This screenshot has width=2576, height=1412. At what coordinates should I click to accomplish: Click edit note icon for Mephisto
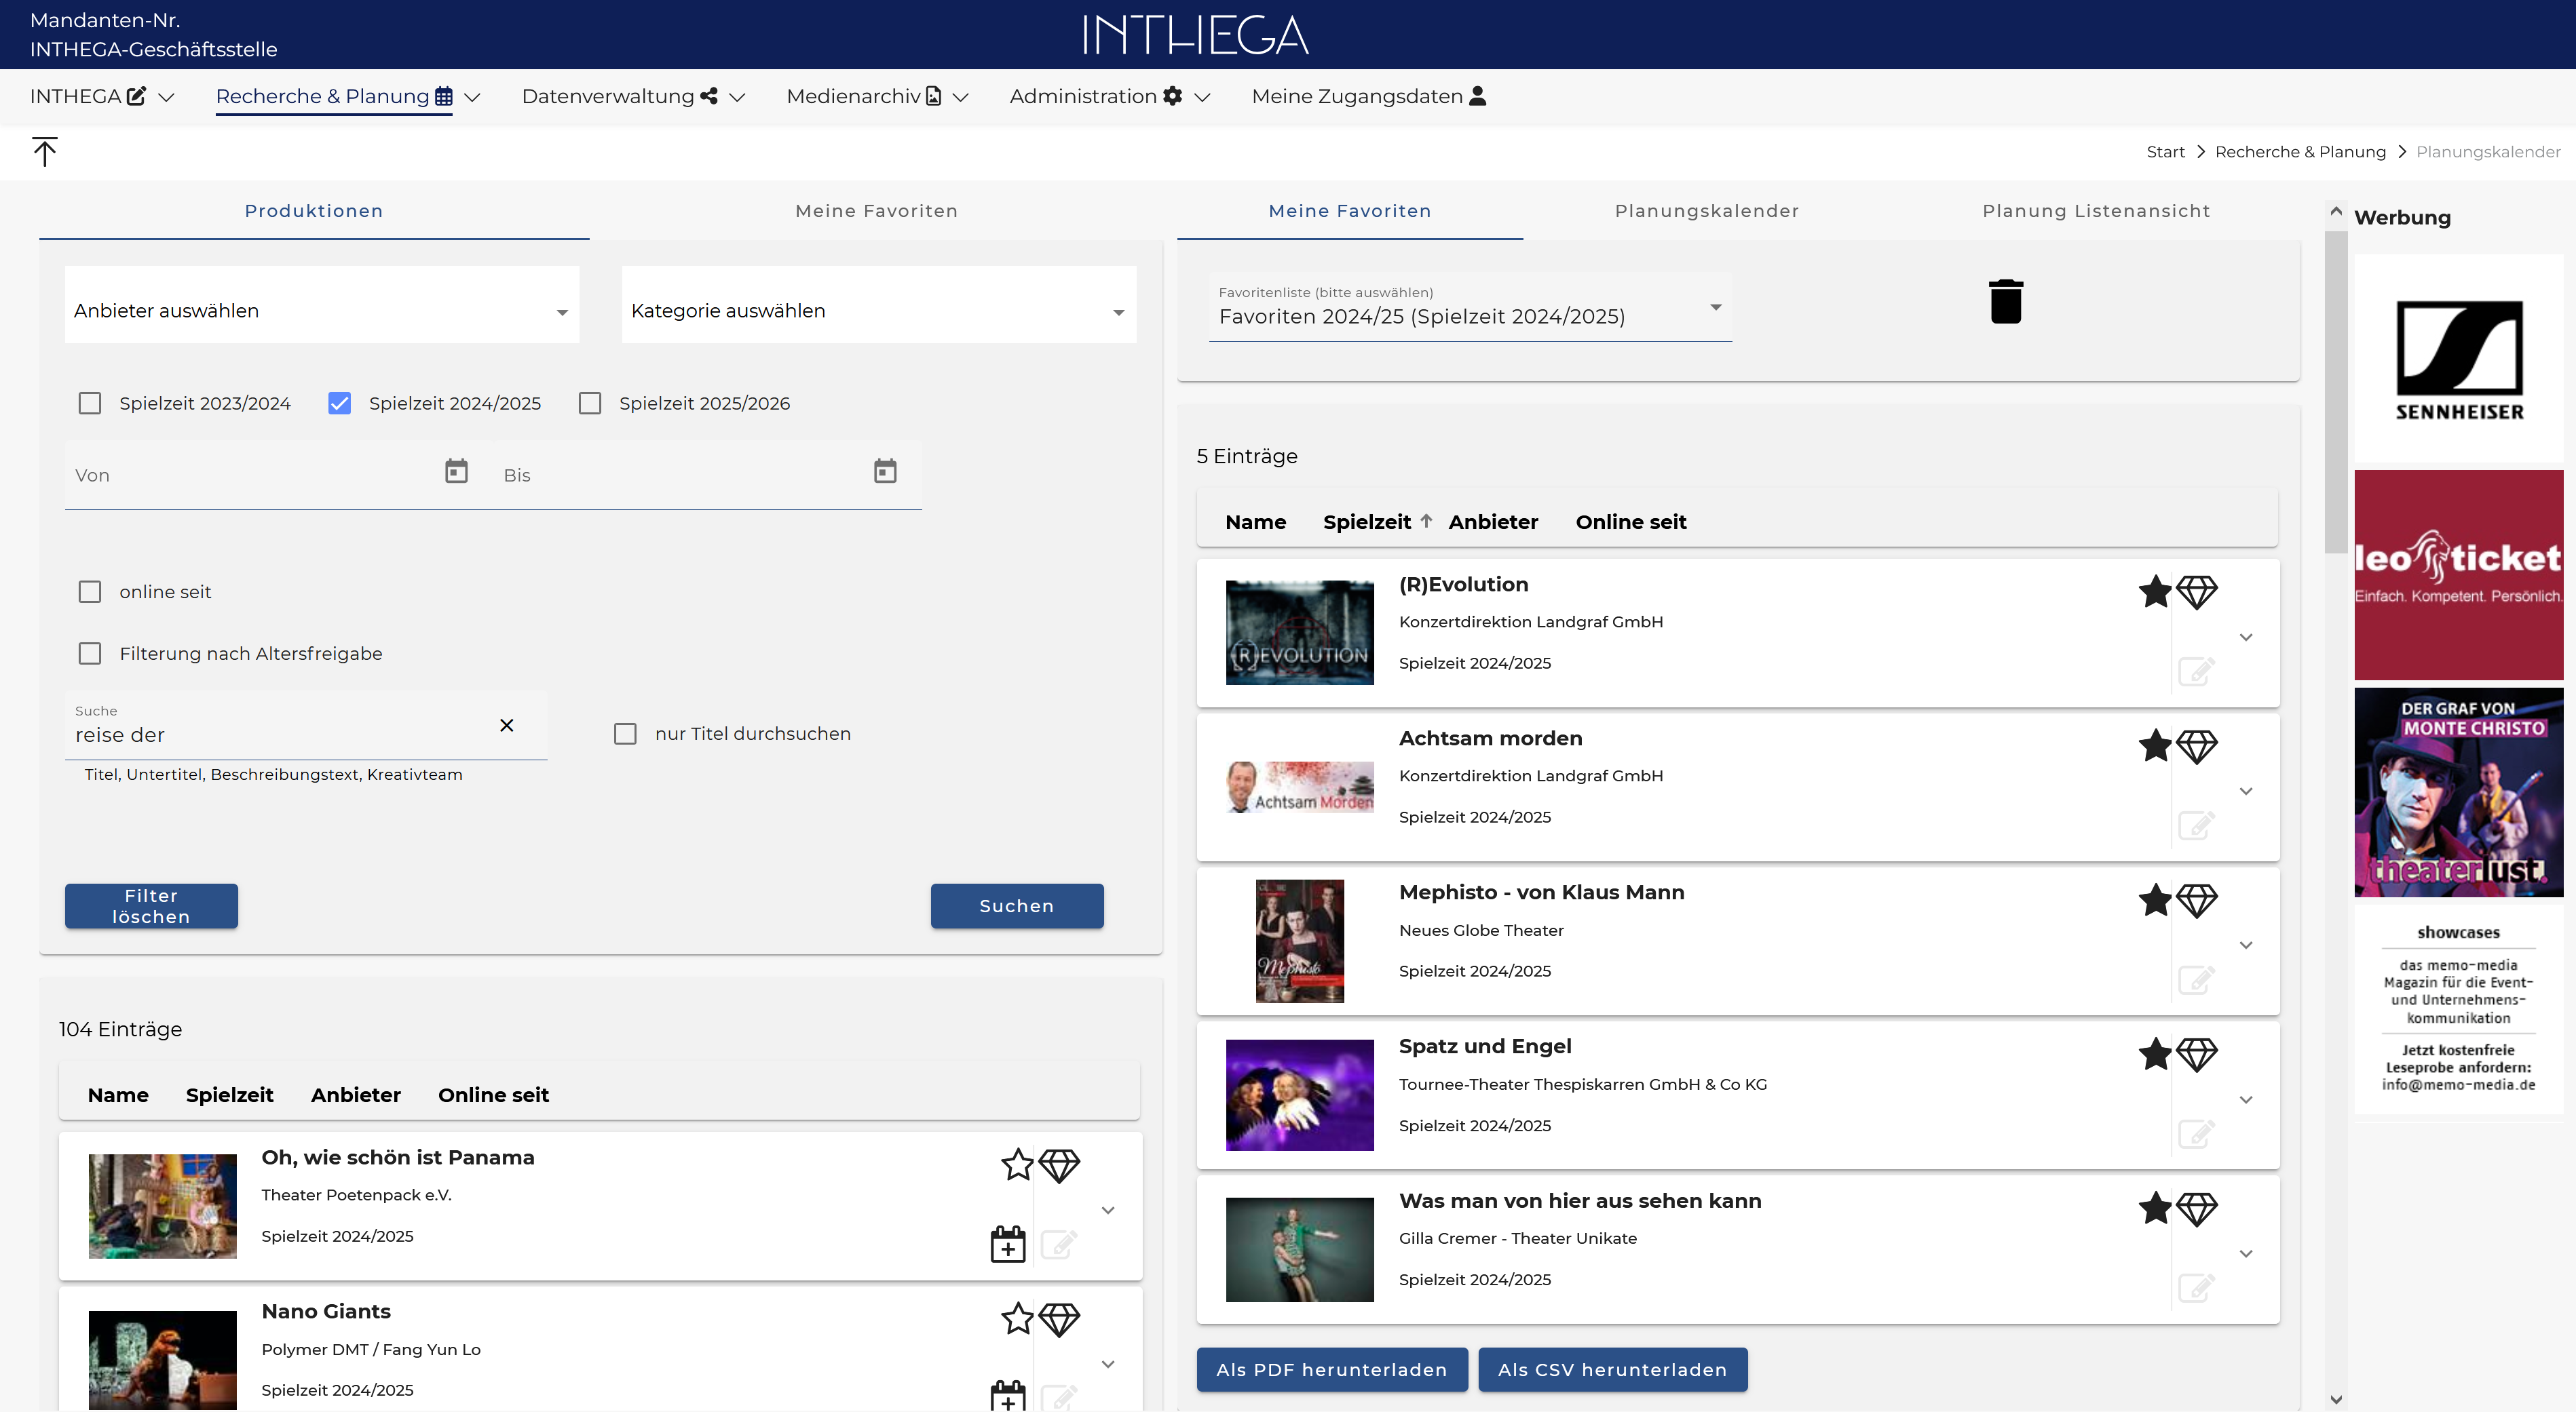(x=2196, y=979)
